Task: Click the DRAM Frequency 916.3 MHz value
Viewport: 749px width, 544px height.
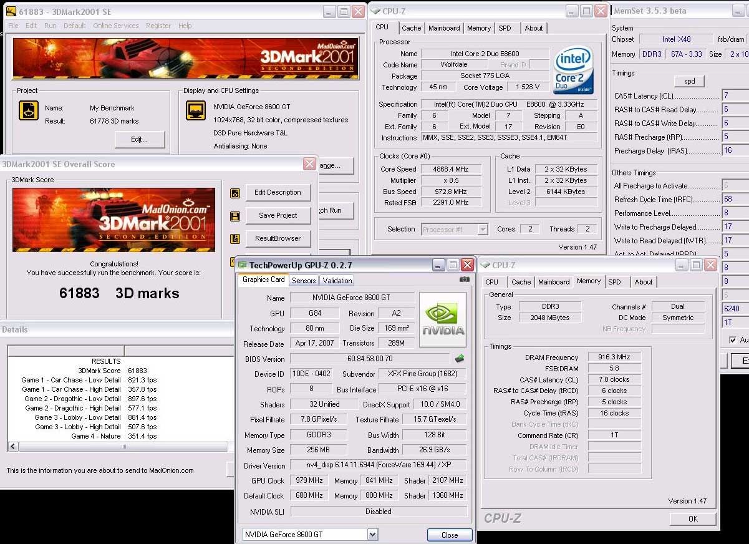Action: (614, 357)
